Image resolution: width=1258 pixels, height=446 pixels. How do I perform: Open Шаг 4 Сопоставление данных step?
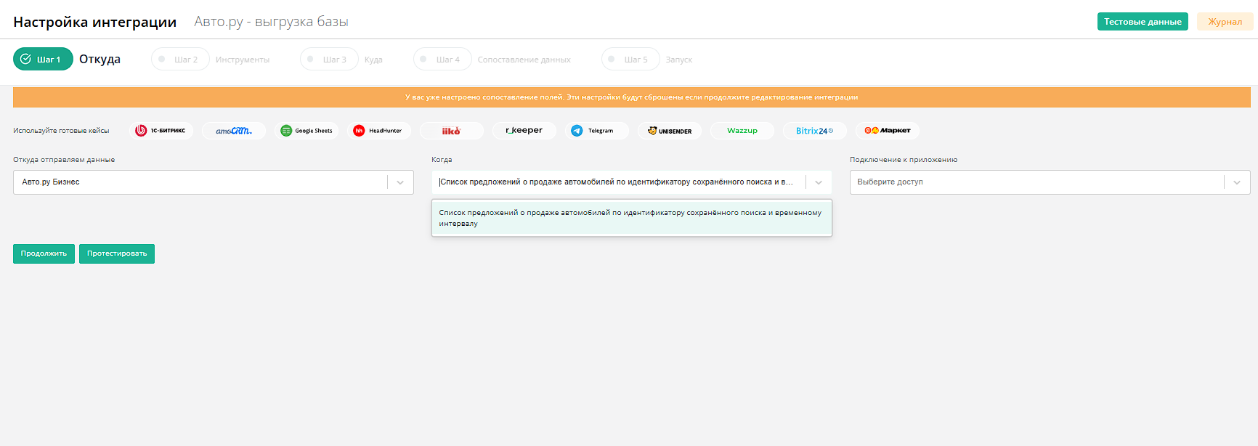pyautogui.click(x=492, y=59)
